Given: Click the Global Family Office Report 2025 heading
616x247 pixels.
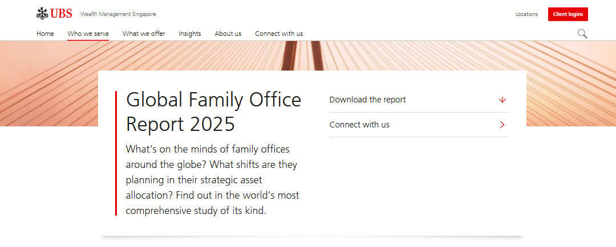Looking at the screenshot, I should (214, 112).
